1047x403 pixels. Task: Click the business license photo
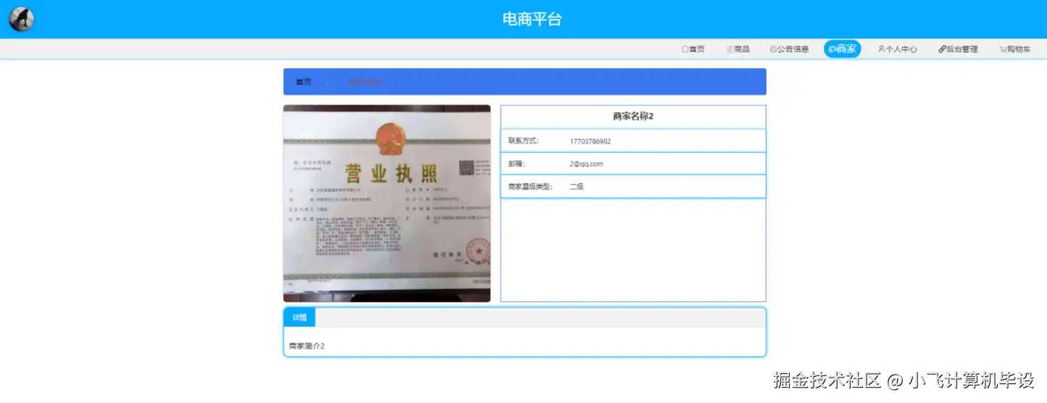(x=387, y=203)
